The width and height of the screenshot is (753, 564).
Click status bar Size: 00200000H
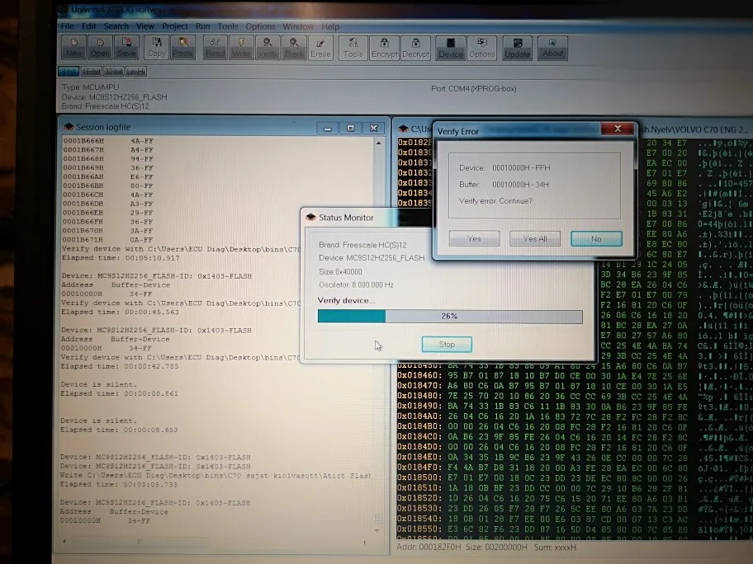pos(496,548)
